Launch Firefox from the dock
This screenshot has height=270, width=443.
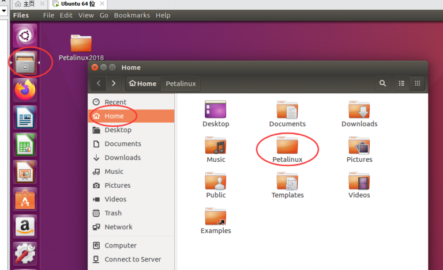[25, 90]
